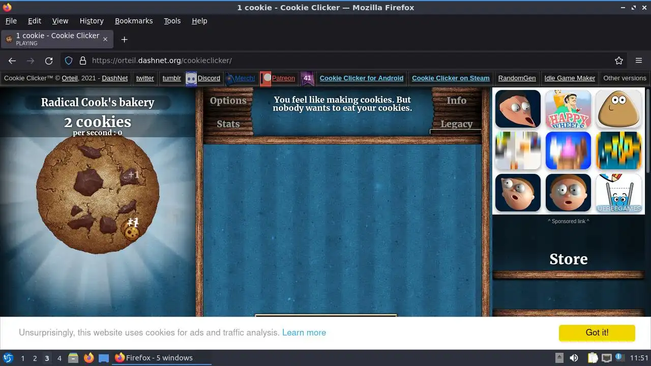Rename bakery via Radical Cook's bakery title
The height and width of the screenshot is (366, 651).
(98, 102)
